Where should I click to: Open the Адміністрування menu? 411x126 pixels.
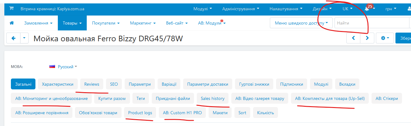241,9
